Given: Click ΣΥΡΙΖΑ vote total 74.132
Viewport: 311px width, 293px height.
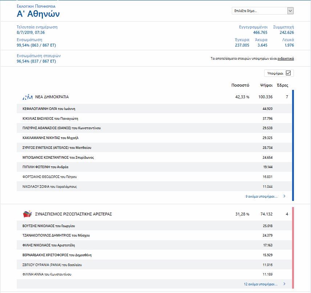Looking at the screenshot, I should pos(266,214).
